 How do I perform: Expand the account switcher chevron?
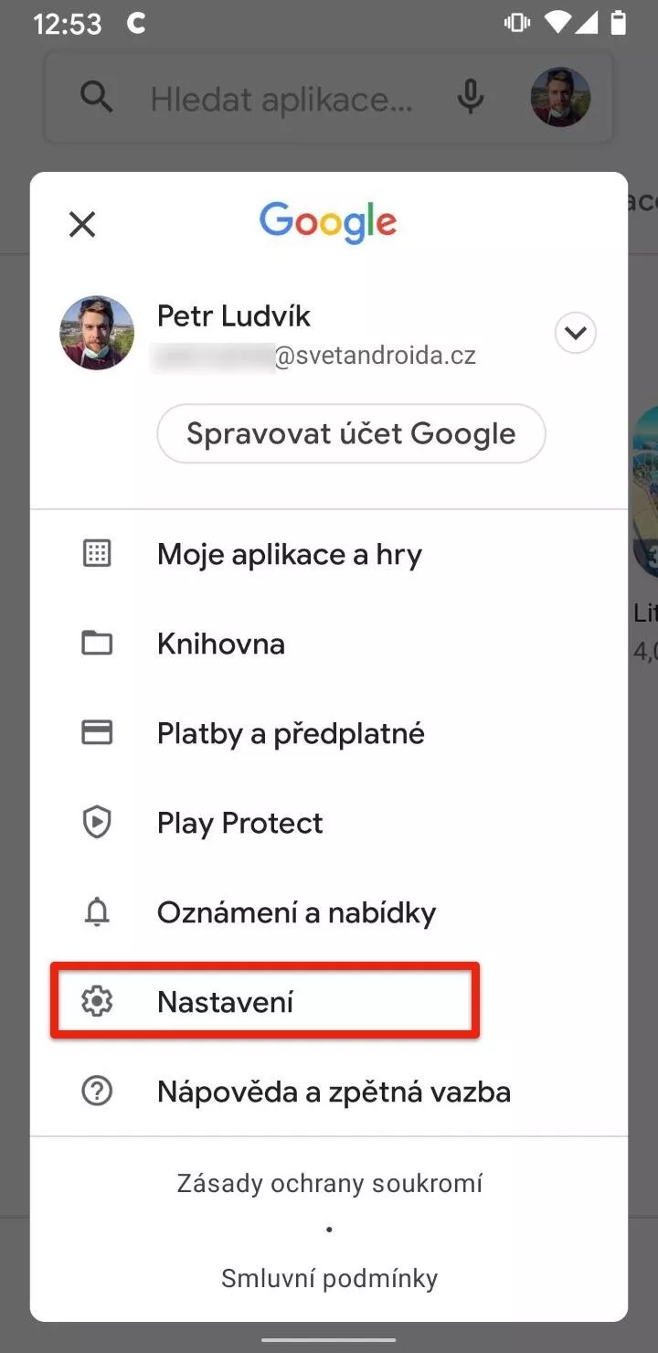coord(576,333)
